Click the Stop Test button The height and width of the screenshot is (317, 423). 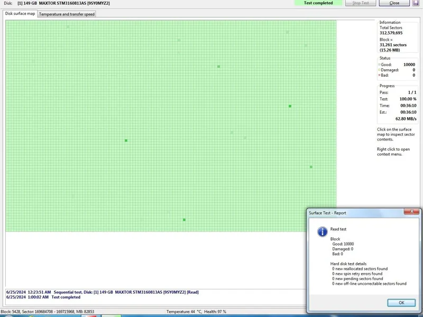click(x=361, y=3)
